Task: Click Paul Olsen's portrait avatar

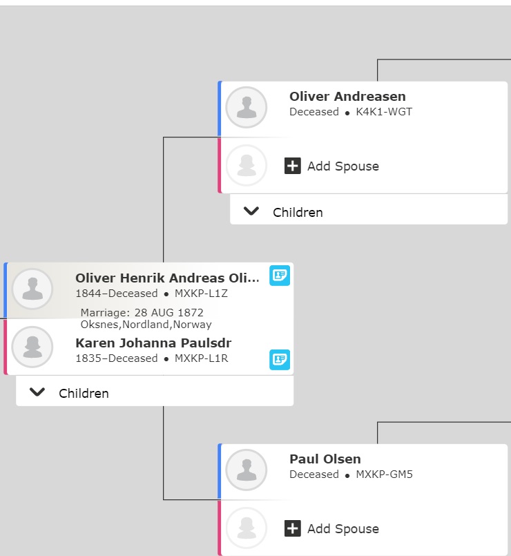Action: [246, 470]
